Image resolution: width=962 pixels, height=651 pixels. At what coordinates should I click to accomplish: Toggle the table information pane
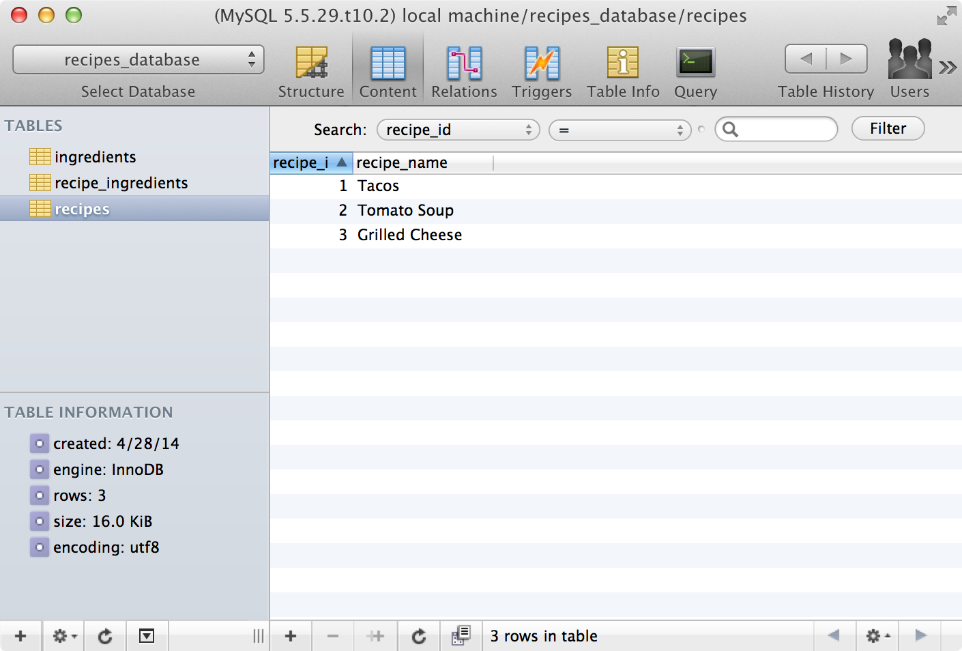(147, 636)
